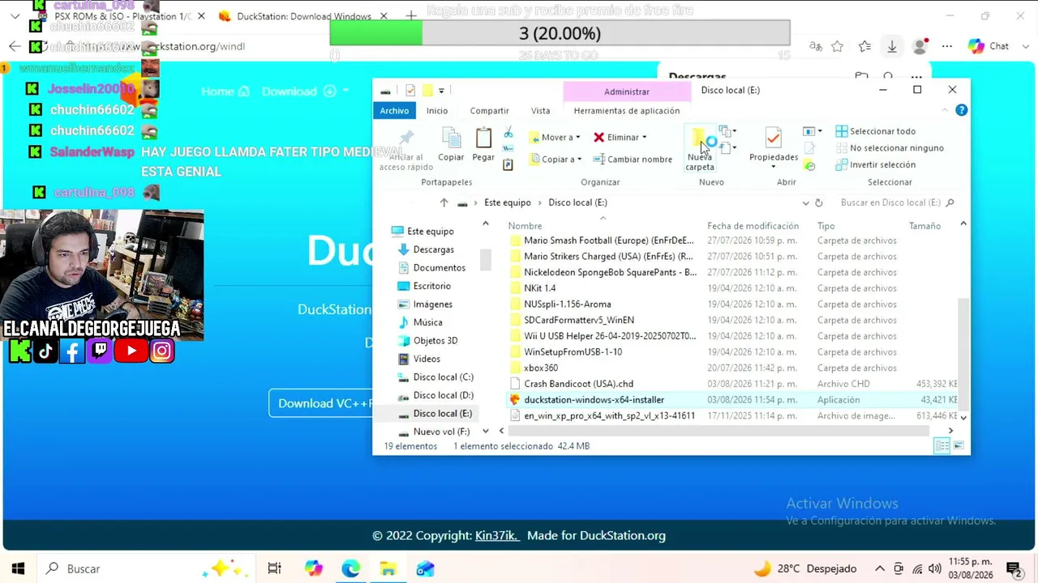Click No seleccionar ninguno in the ribbon
Viewport: 1038px width, 583px height.
[890, 148]
